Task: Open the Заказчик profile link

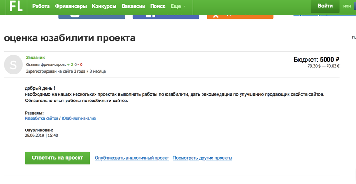Action: click(x=35, y=57)
